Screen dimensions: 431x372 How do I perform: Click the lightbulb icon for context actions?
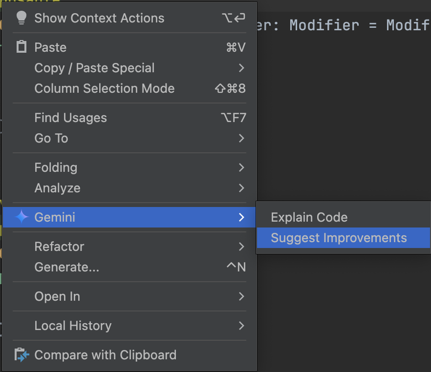pyautogui.click(x=21, y=18)
